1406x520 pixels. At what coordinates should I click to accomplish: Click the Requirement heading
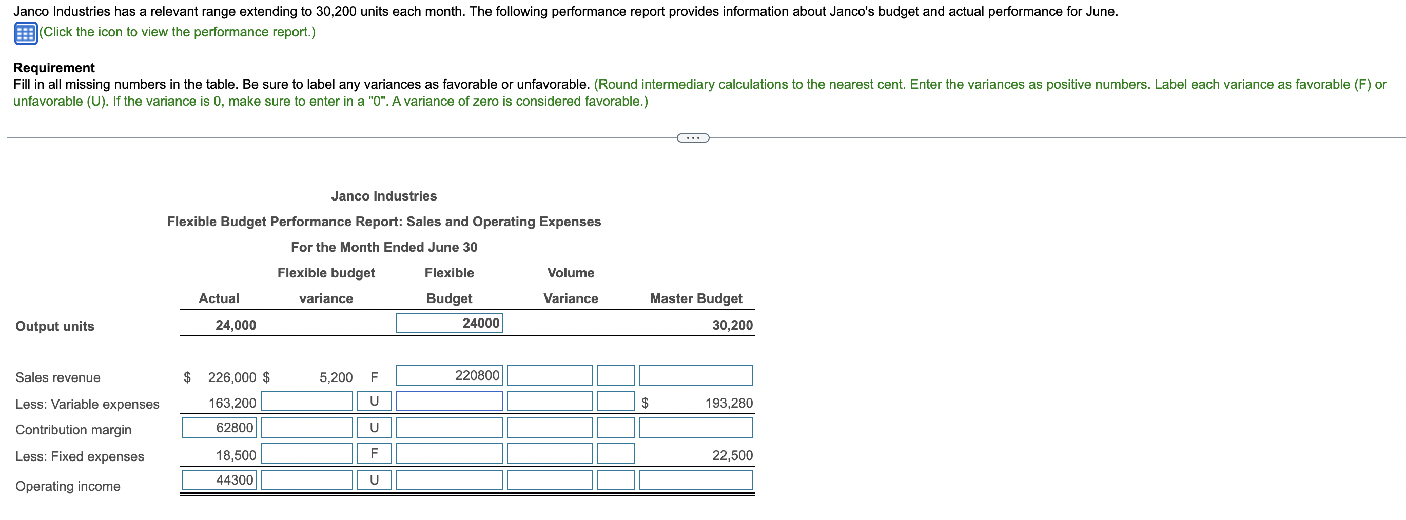[54, 68]
